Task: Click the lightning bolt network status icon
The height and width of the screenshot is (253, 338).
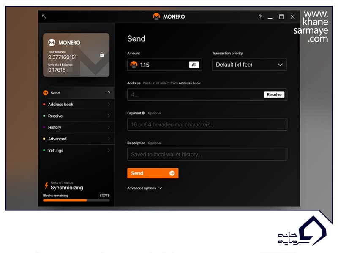Action: click(x=46, y=186)
